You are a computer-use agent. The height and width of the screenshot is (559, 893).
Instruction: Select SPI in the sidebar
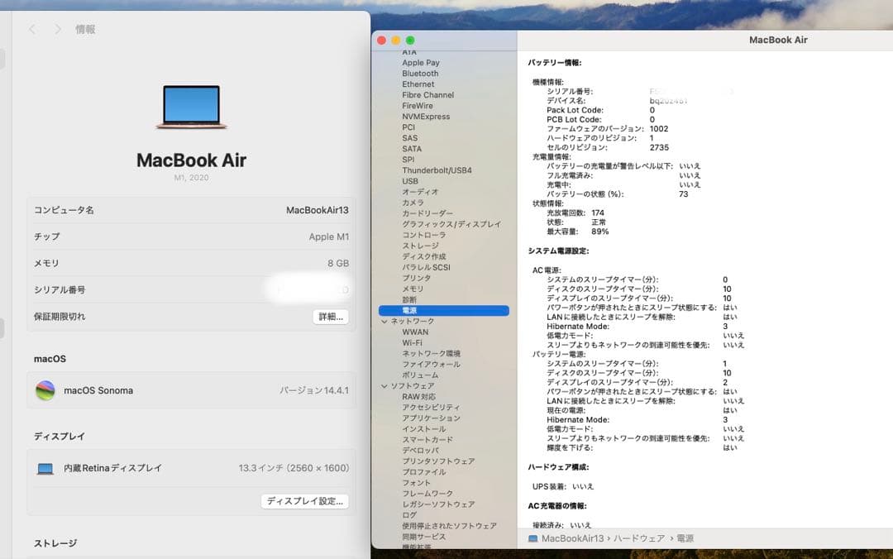[x=408, y=160]
